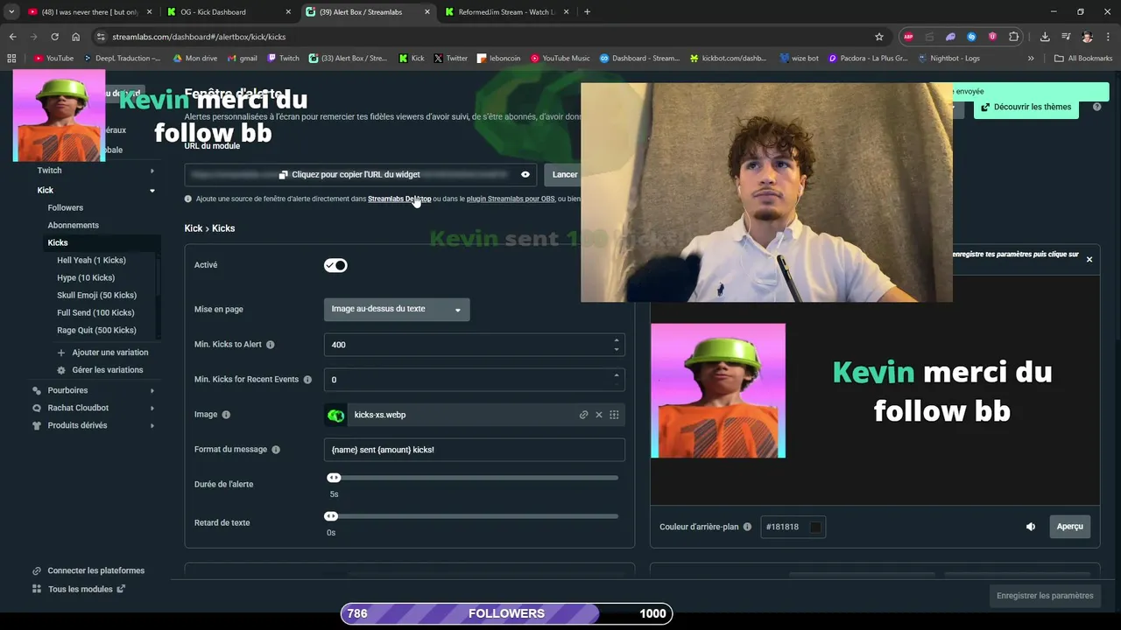1121x630 pixels.
Task: Click info icon beside Format du message
Action: pyautogui.click(x=276, y=450)
